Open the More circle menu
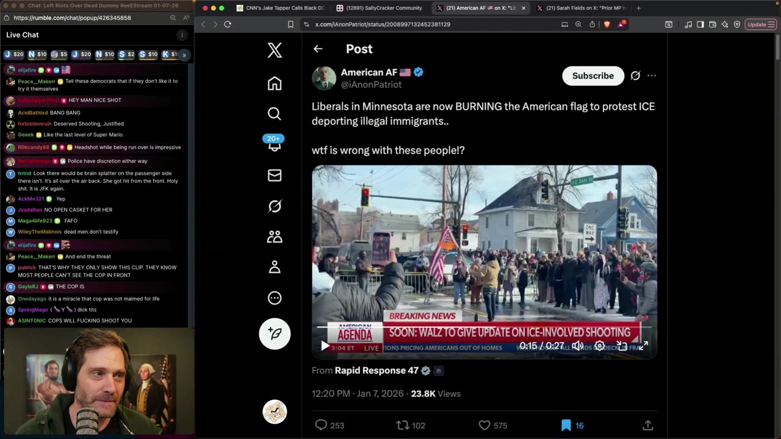 [275, 298]
